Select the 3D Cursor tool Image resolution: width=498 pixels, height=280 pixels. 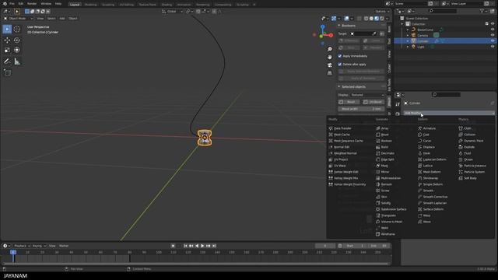[17, 30]
